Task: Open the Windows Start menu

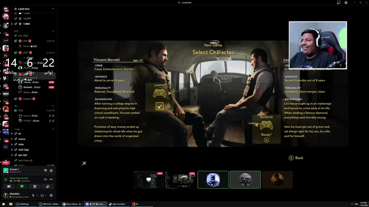Action: pos(3,204)
